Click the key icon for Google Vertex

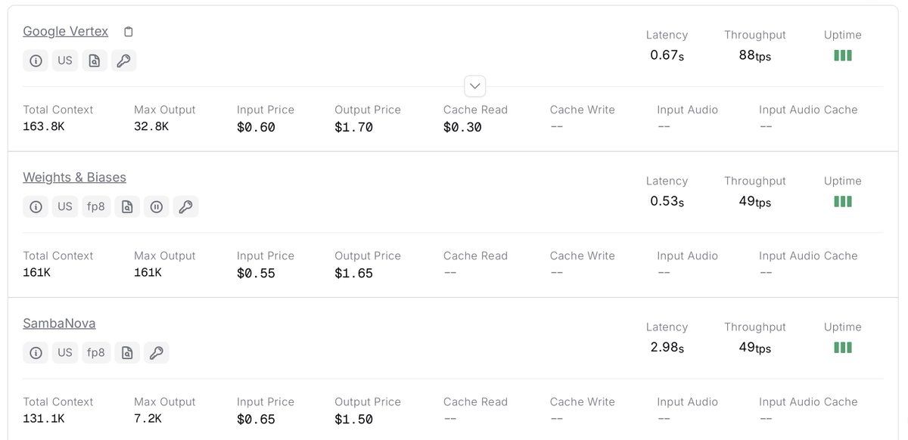tap(124, 60)
